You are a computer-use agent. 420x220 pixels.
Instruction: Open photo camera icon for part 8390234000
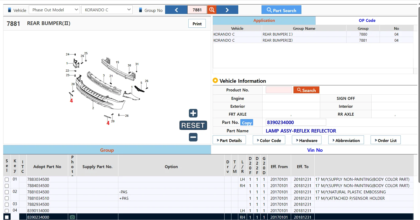click(72, 217)
